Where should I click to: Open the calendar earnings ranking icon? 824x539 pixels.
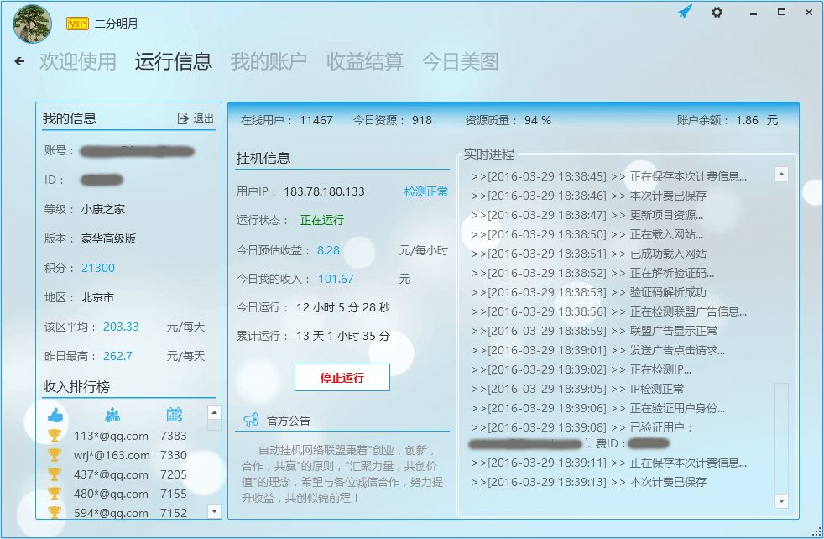click(x=173, y=413)
